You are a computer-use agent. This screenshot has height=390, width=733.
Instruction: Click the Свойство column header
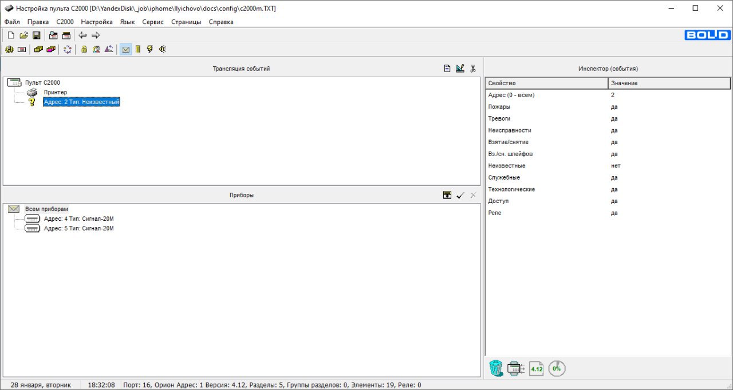click(546, 83)
